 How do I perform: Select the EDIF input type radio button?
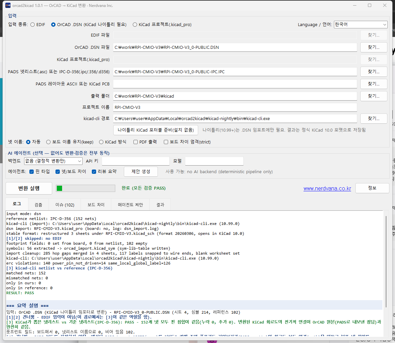[32, 25]
